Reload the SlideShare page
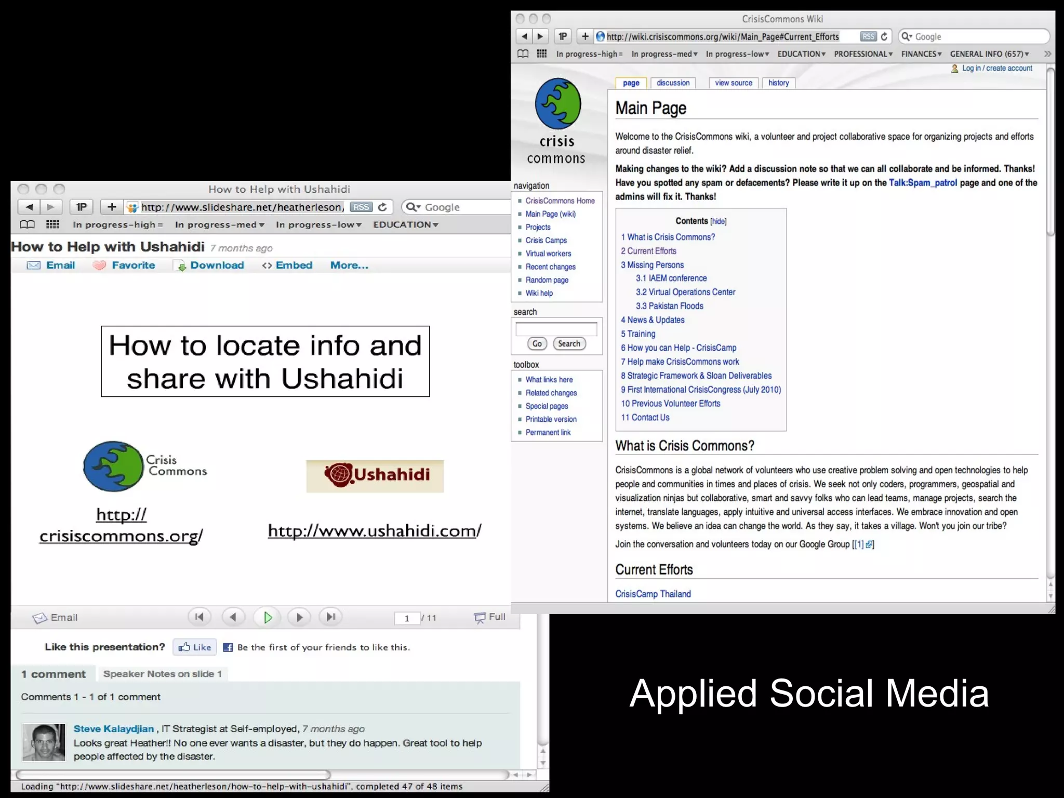 click(x=382, y=207)
